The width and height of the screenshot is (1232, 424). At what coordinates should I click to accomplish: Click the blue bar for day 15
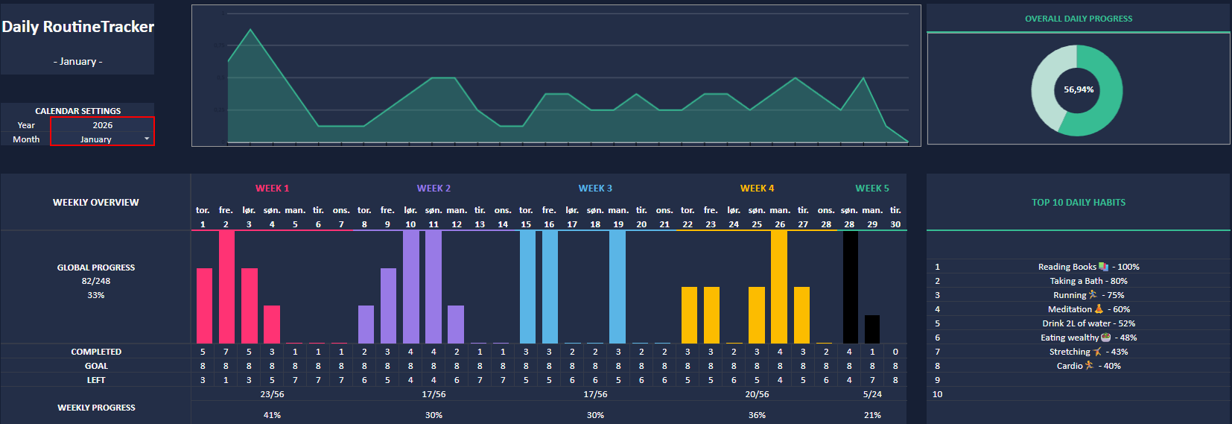tap(527, 287)
